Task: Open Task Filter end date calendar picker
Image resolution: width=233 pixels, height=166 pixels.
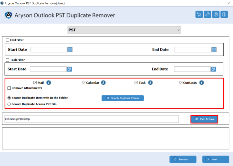Action: coord(213,69)
